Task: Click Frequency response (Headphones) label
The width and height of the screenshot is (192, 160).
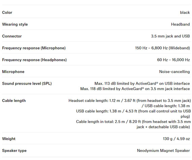Action: 34,60
